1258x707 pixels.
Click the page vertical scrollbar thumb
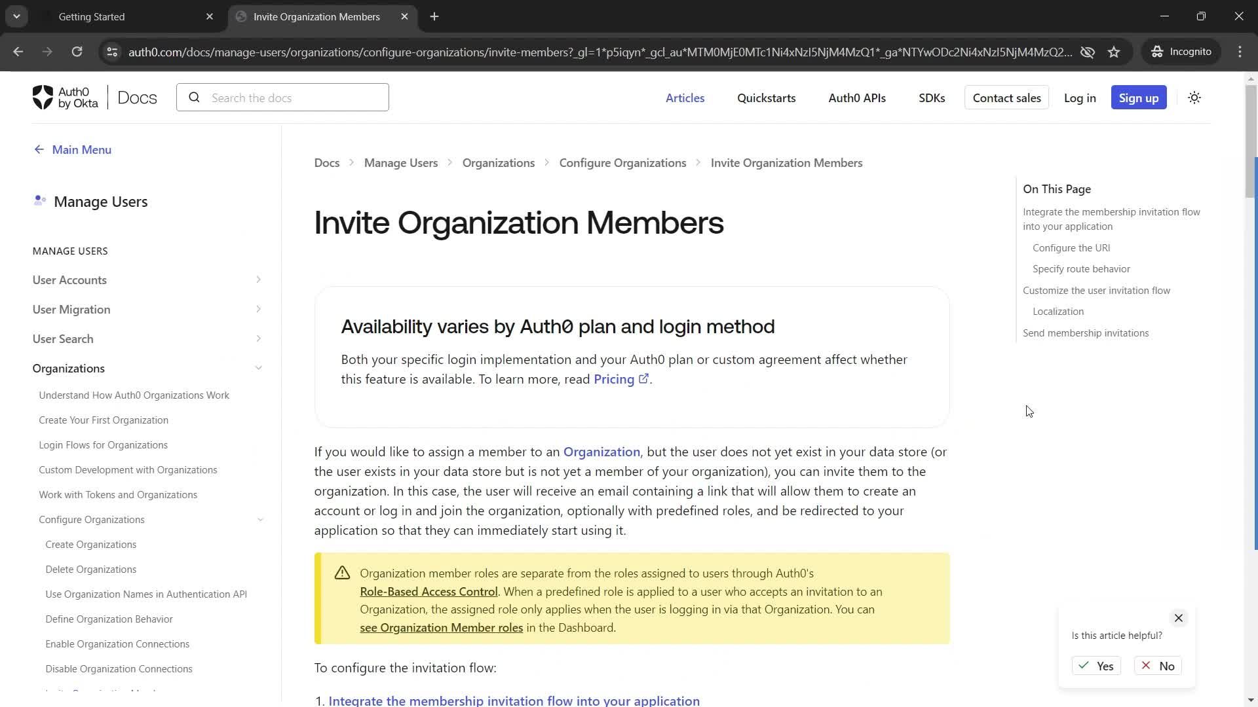pos(1251,141)
